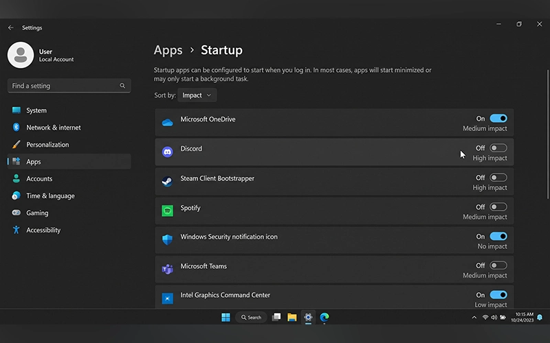Click the Apps breadcrumb link
Image resolution: width=550 pixels, height=343 pixels.
click(168, 50)
